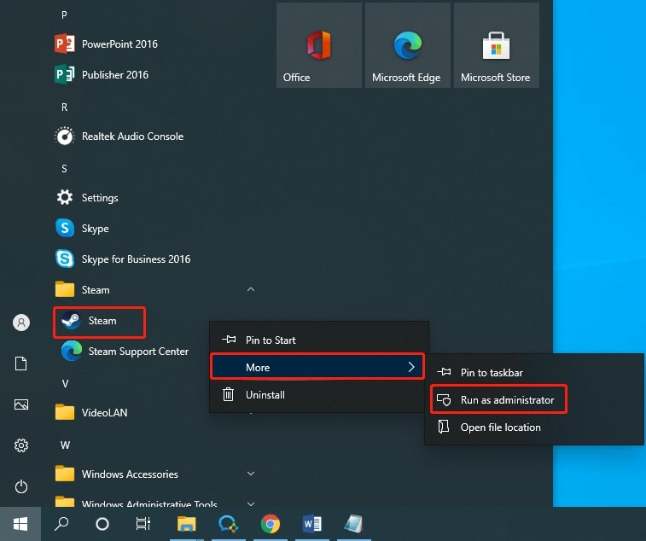
Task: Open the notepad-like app on taskbar
Action: pos(354,524)
